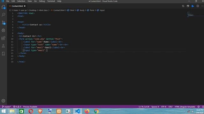Open the Manage gear settings icon
The width and height of the screenshot is (204, 114).
pyautogui.click(x=4, y=101)
